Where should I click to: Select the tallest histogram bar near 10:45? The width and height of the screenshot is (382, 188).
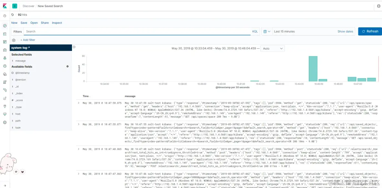[313, 69]
